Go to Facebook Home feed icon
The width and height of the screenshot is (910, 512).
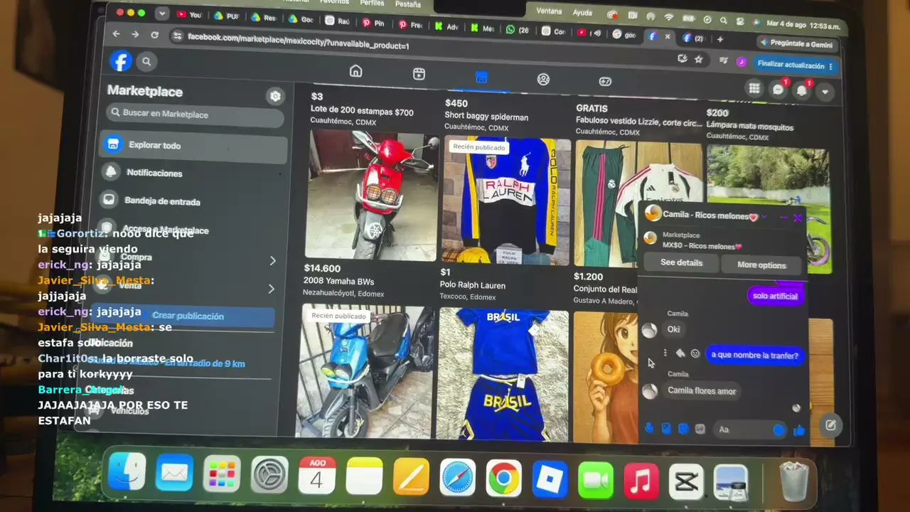[x=355, y=71]
